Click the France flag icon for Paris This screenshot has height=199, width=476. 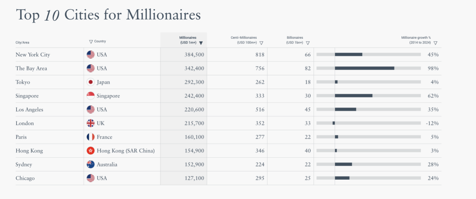pyautogui.click(x=91, y=137)
